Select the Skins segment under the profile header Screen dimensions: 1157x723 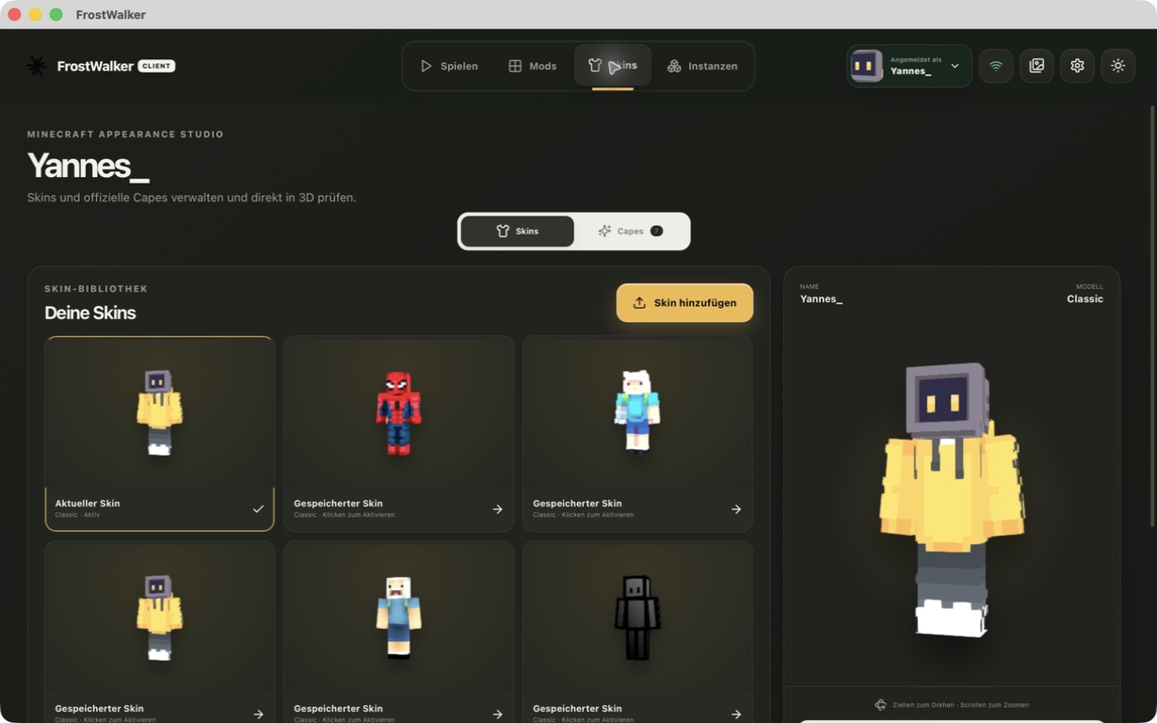point(517,231)
